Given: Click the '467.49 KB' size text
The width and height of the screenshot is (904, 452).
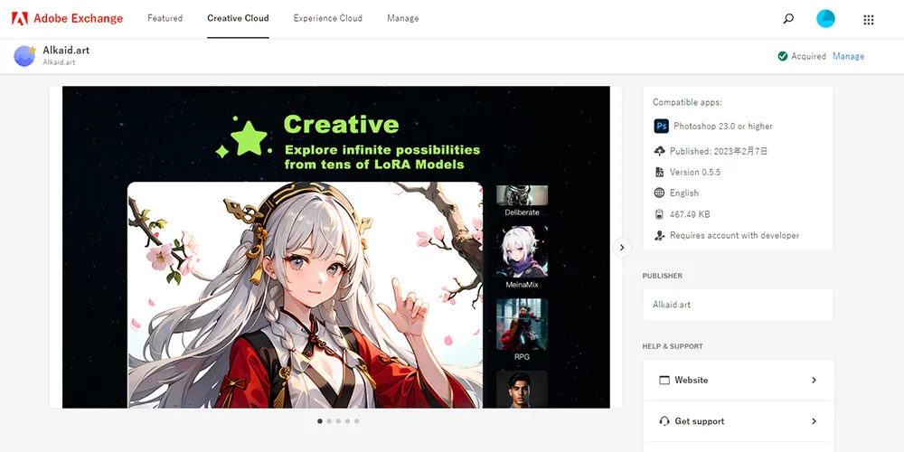Looking at the screenshot, I should point(690,214).
